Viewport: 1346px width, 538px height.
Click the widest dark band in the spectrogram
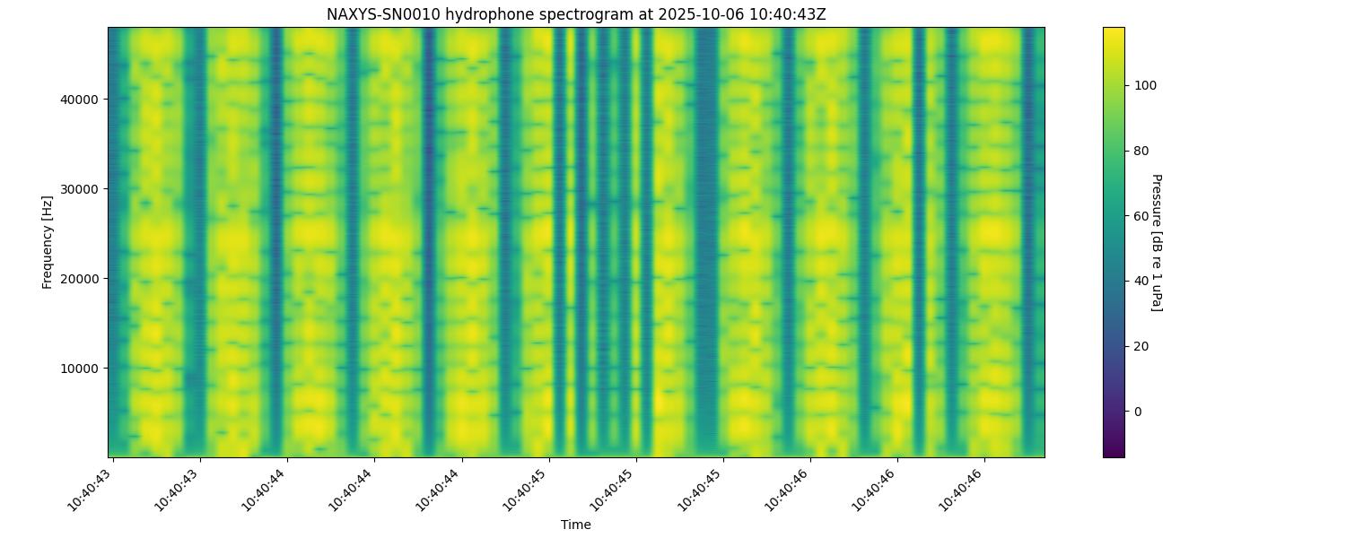pyautogui.click(x=707, y=242)
